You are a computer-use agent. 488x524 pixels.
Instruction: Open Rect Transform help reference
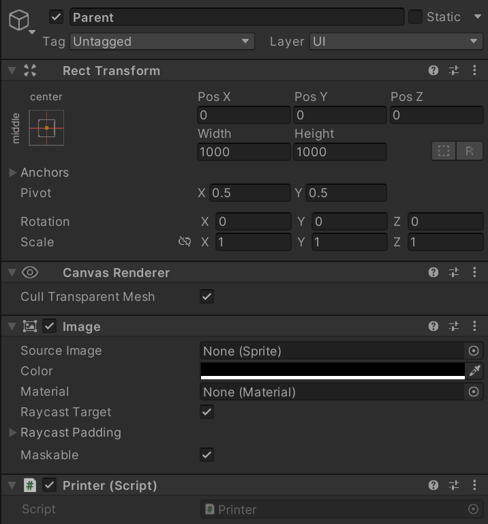click(x=433, y=70)
